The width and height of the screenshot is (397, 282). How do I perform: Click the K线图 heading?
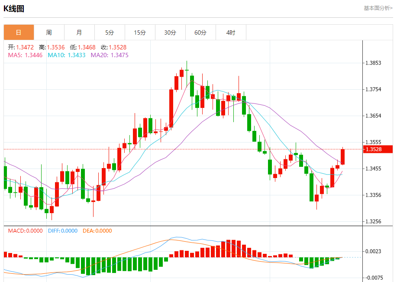14,9
